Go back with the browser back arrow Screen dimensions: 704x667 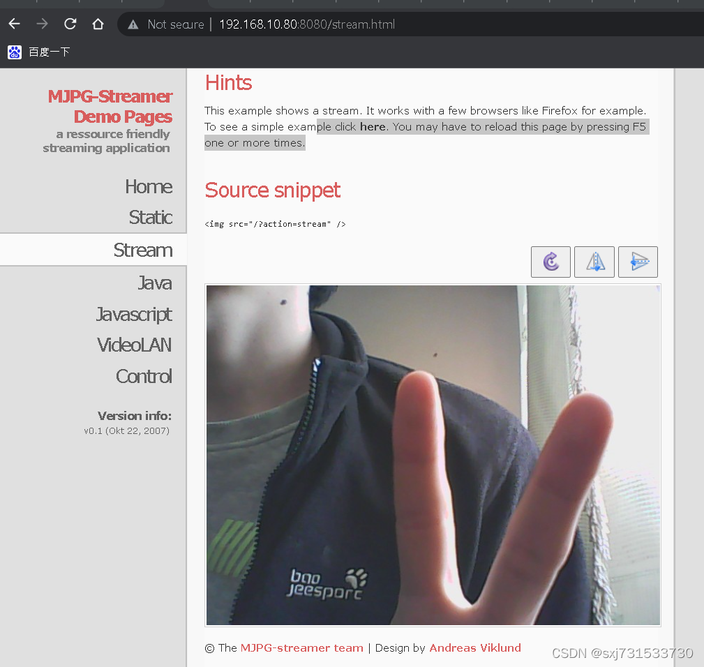pyautogui.click(x=15, y=24)
